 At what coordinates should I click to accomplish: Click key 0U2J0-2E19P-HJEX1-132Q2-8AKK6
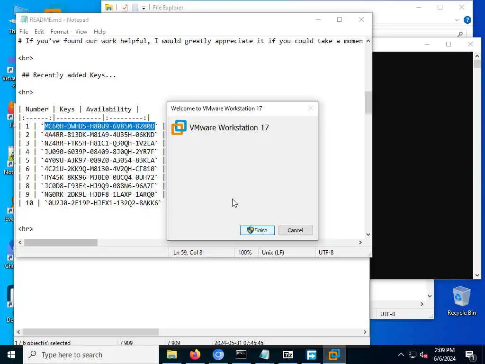103,203
